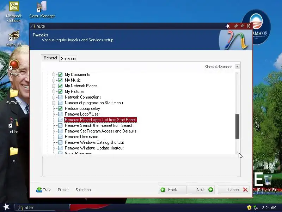Expand My Music tree node
The image size is (282, 212).
54,80
